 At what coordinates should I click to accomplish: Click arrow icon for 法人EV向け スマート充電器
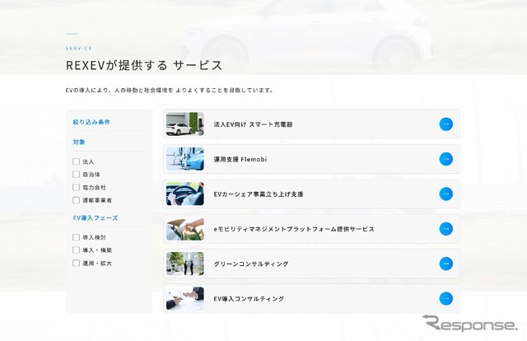[445, 124]
